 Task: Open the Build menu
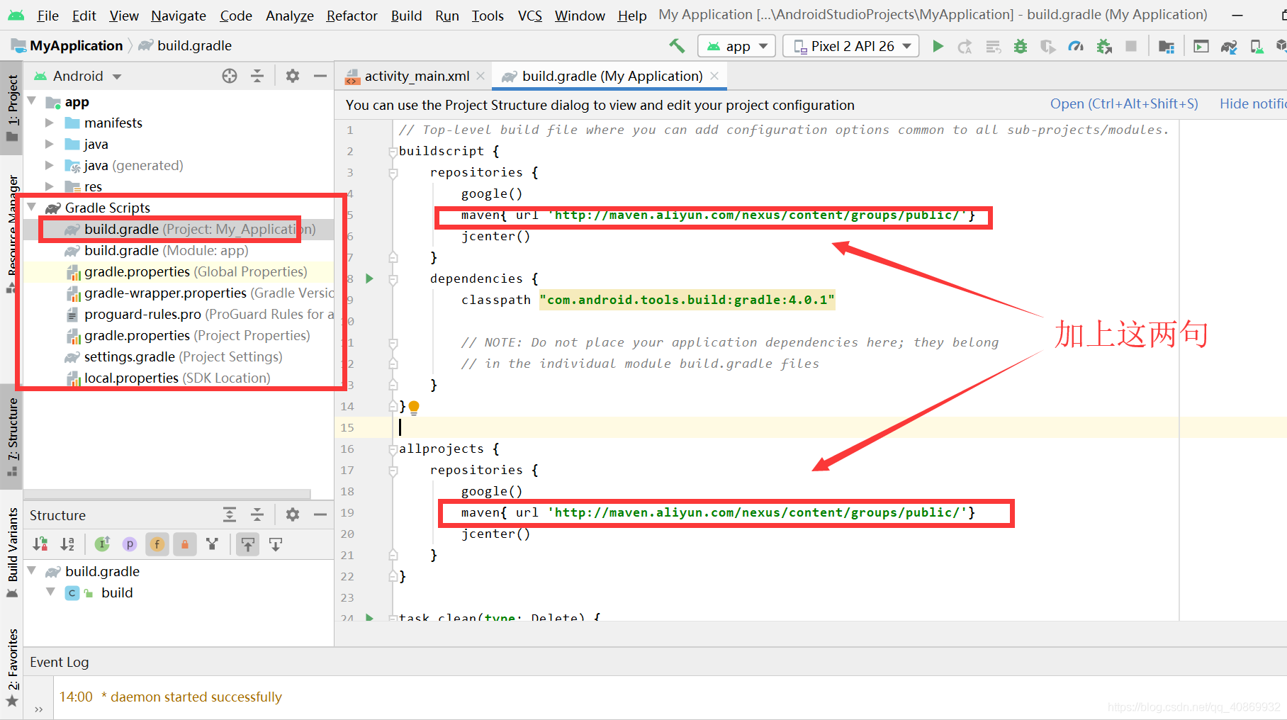tap(406, 16)
